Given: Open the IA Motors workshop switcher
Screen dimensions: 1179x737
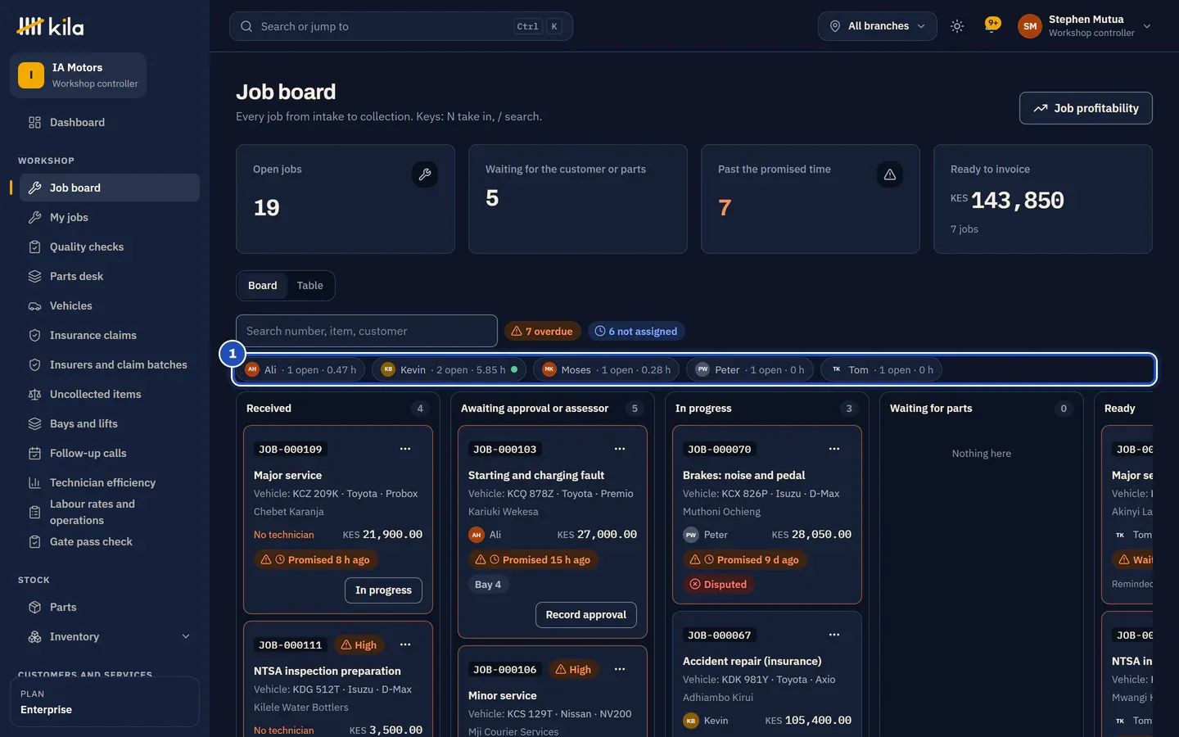Looking at the screenshot, I should click(x=79, y=75).
